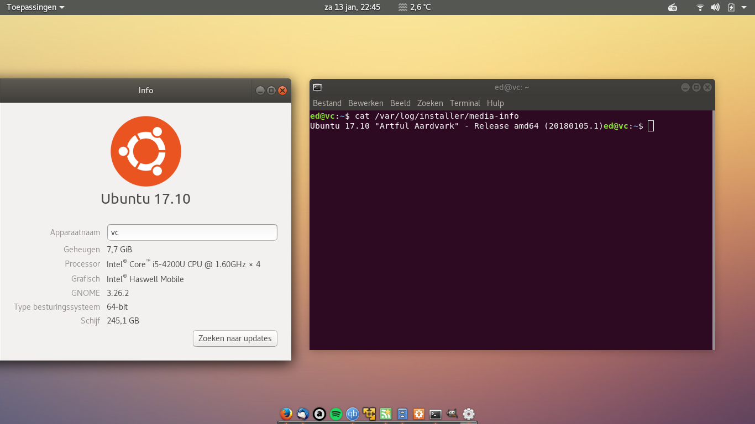
Task: Click the Wi-Fi indicator in the top panel
Action: pos(700,7)
